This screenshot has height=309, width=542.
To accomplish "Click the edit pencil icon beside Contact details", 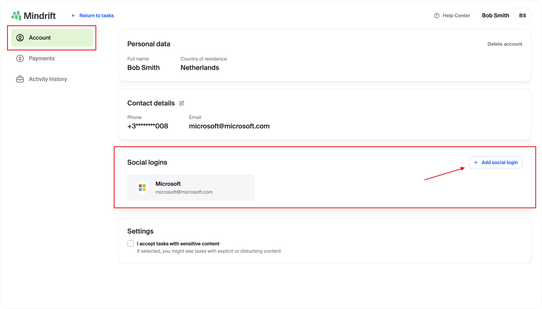I will tap(182, 103).
